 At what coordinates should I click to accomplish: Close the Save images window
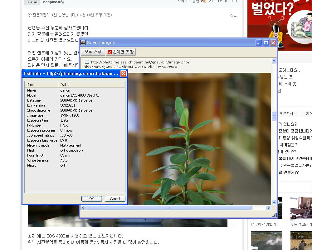pyautogui.click(x=273, y=43)
